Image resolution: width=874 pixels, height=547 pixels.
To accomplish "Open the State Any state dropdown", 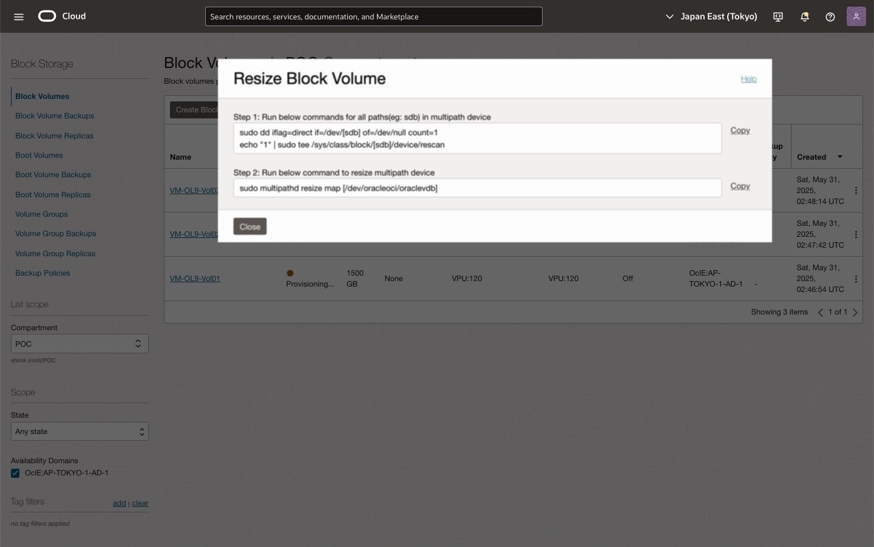I will tap(80, 432).
